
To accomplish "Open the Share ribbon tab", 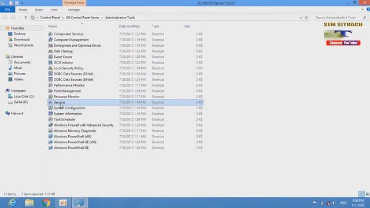I will tap(39, 10).
